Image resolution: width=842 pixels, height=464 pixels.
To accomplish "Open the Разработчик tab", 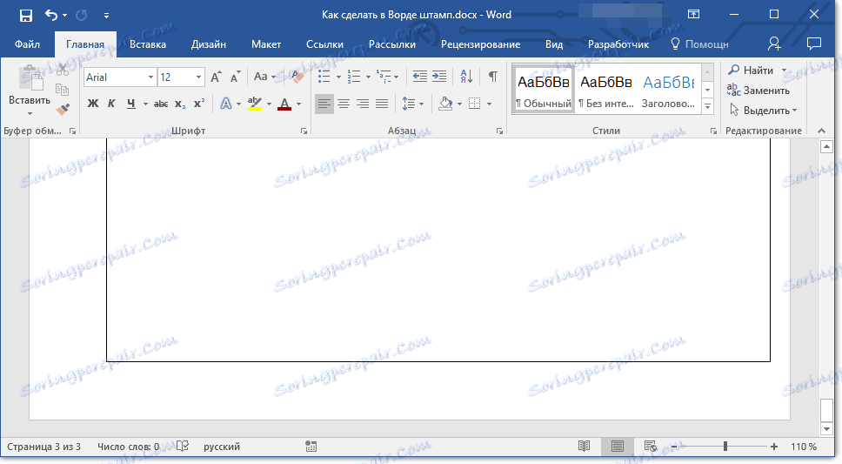I will click(618, 44).
